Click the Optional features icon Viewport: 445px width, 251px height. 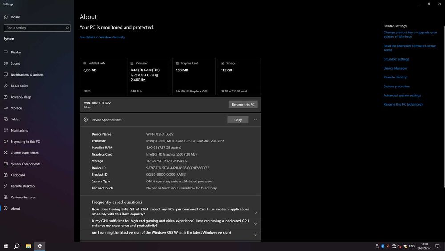pos(5,197)
